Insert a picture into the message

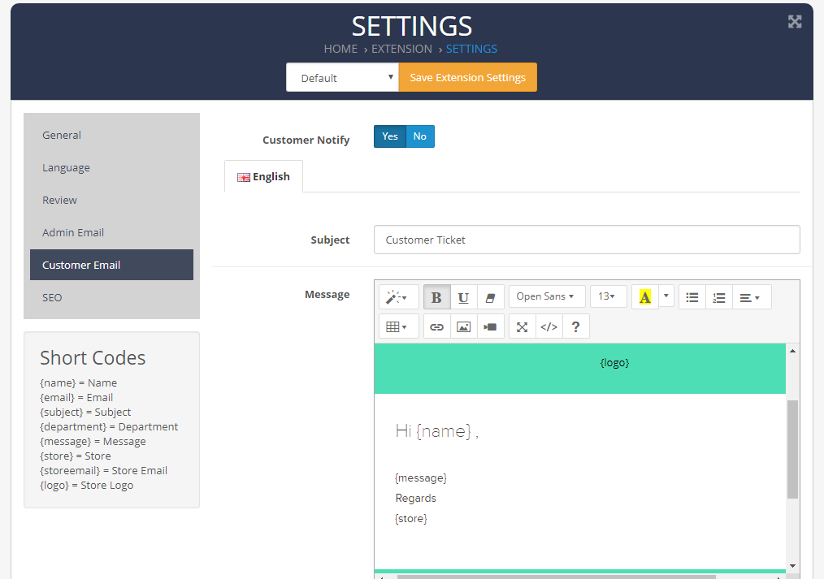tap(463, 326)
